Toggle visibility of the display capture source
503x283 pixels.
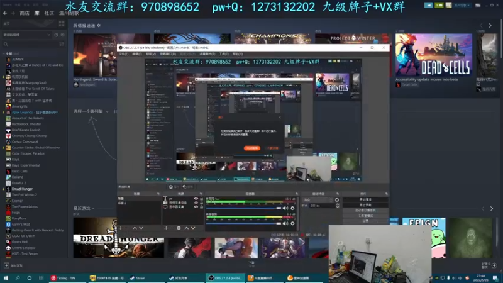196,207
